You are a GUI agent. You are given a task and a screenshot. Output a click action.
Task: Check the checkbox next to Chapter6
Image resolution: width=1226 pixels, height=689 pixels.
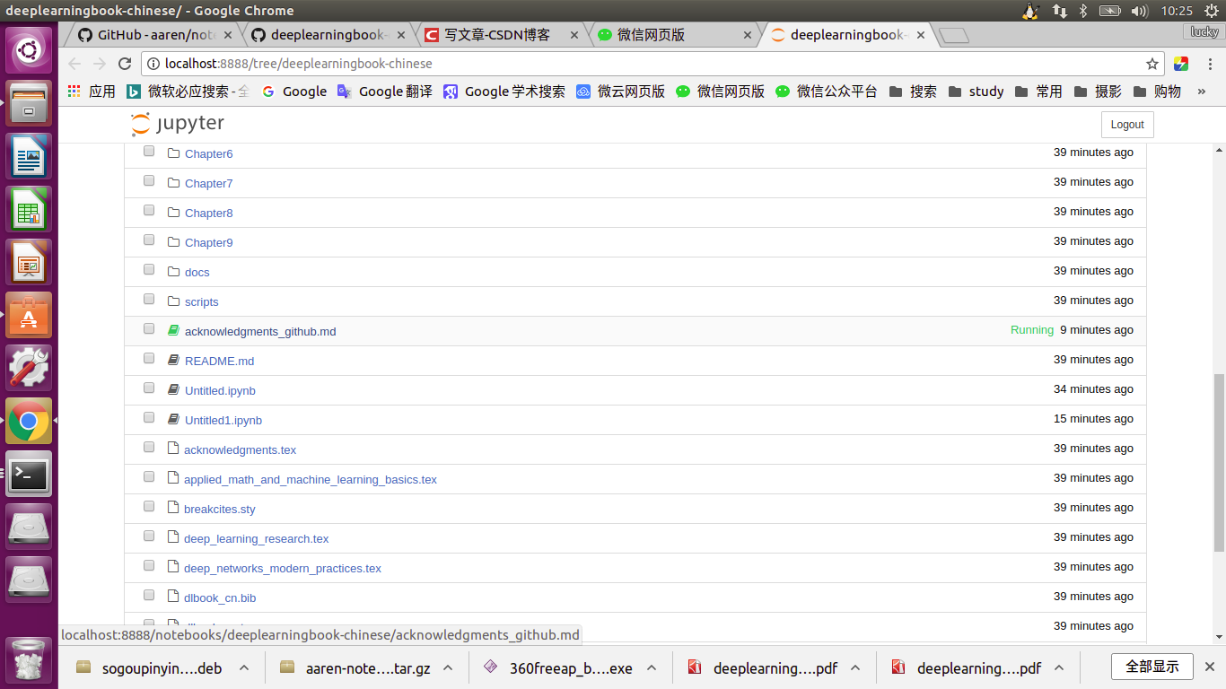pos(148,151)
